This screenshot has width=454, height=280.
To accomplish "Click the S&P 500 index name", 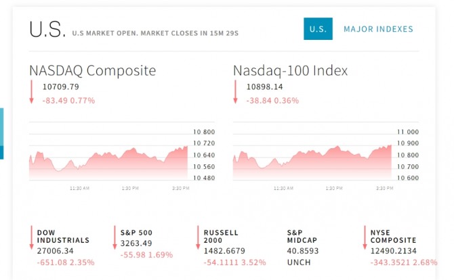I will (136, 232).
